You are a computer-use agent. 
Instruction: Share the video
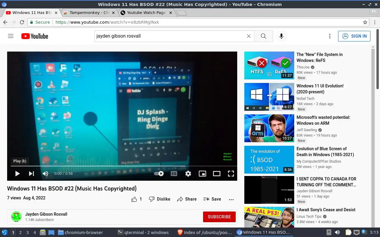pos(187,199)
